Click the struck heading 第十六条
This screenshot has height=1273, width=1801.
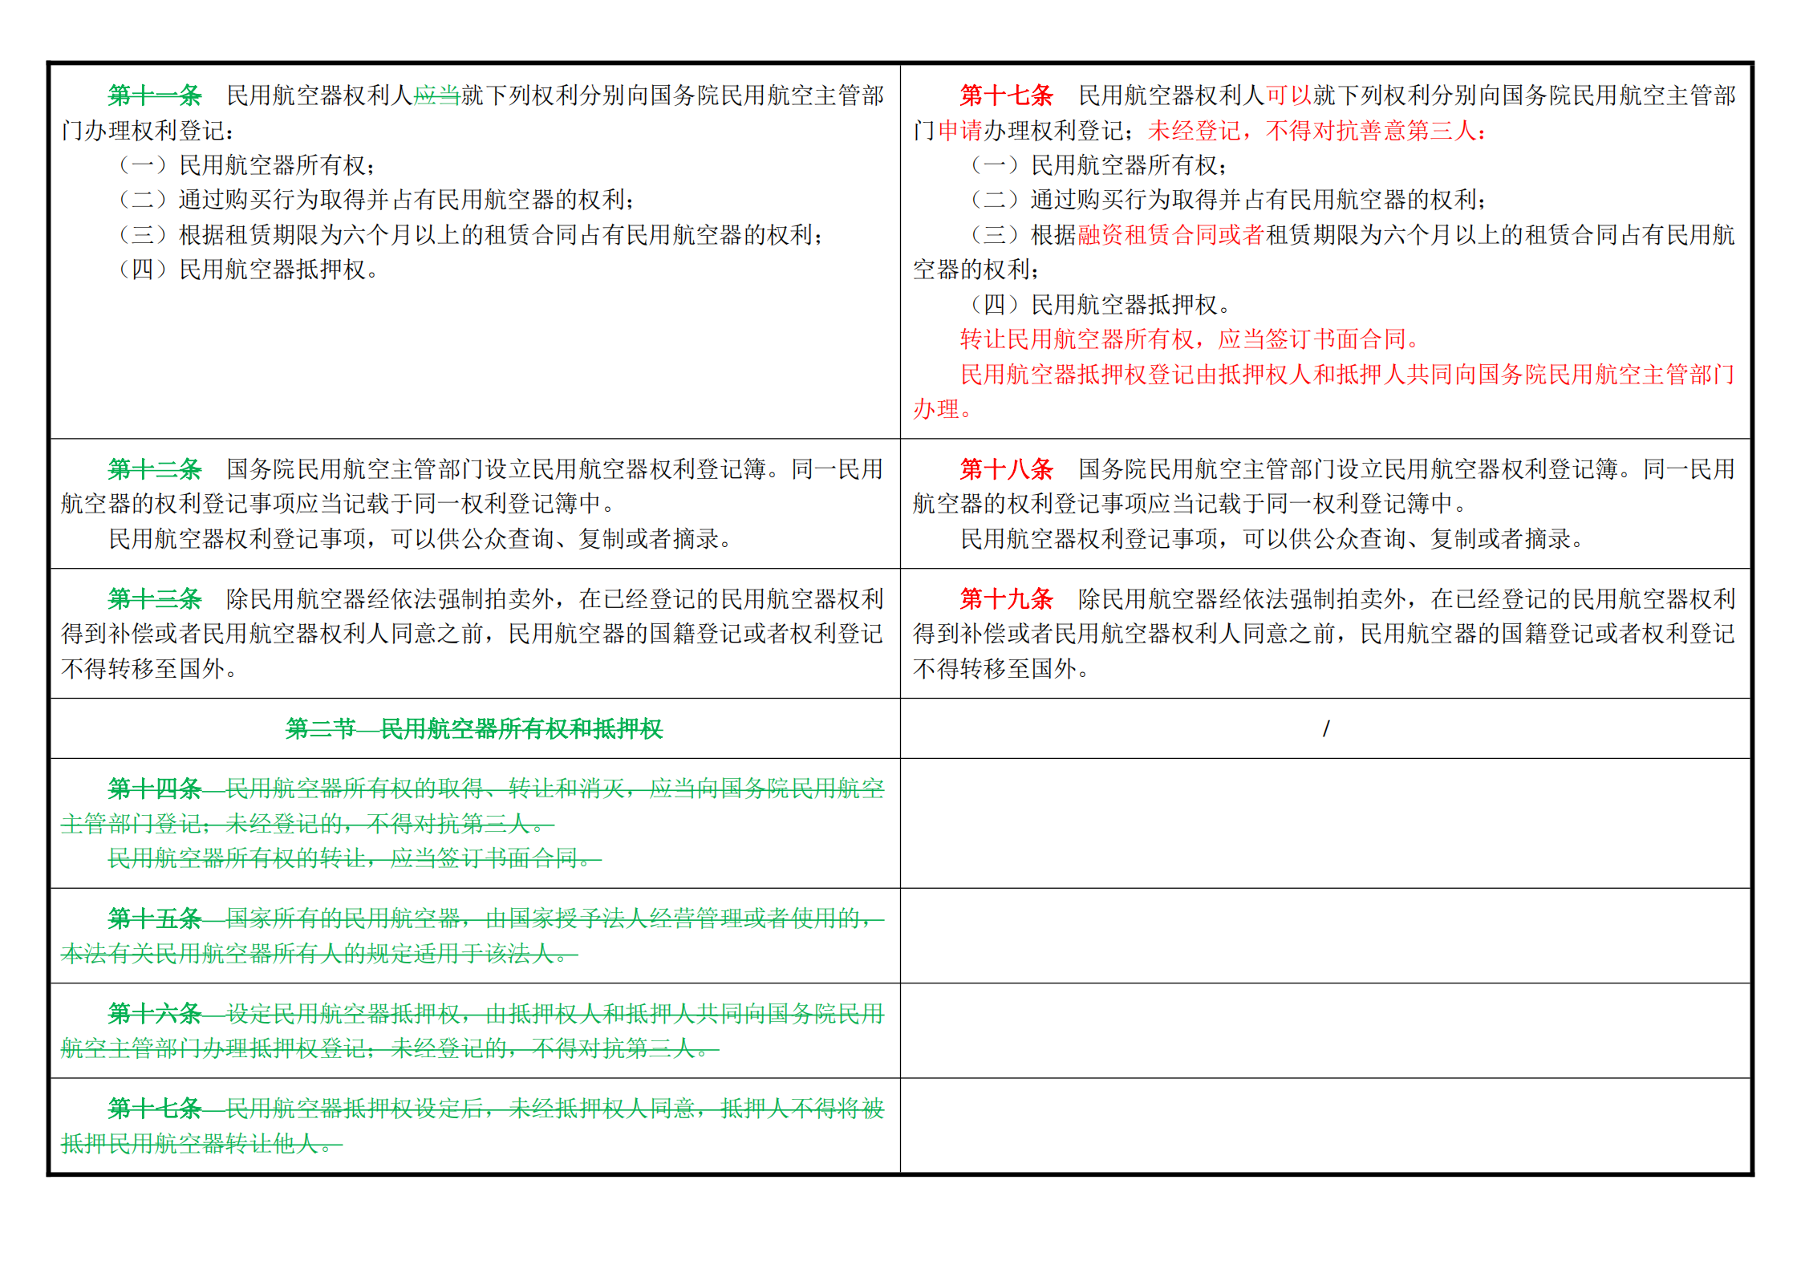[x=155, y=1014]
